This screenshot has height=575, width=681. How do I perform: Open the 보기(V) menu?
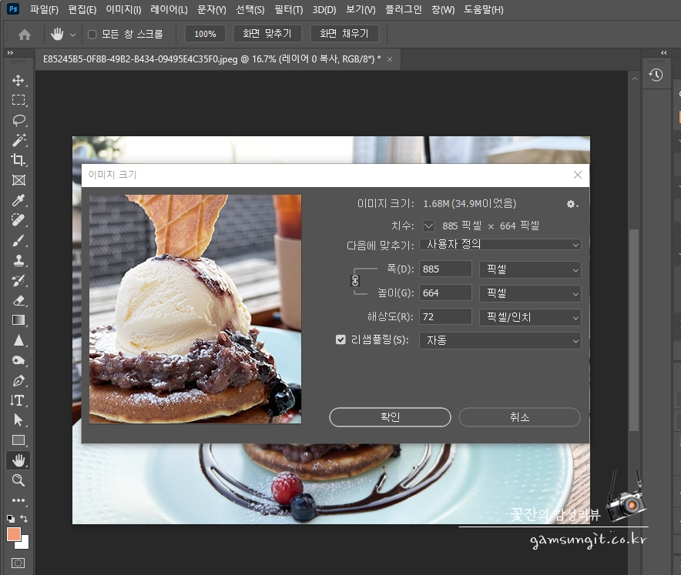[361, 9]
